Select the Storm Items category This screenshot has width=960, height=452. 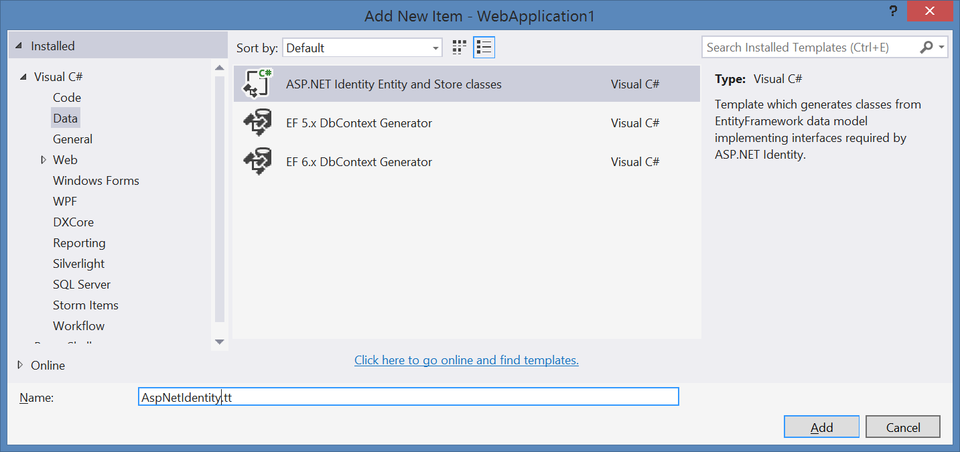point(86,305)
